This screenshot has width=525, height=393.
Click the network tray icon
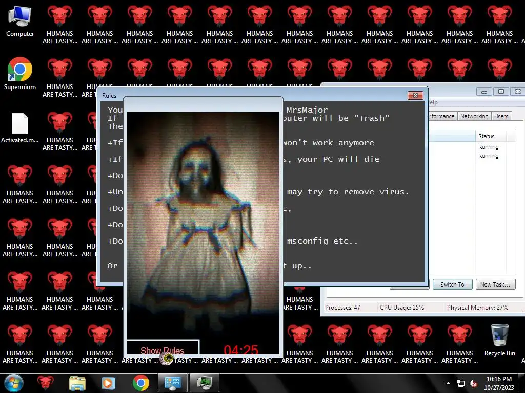461,384
